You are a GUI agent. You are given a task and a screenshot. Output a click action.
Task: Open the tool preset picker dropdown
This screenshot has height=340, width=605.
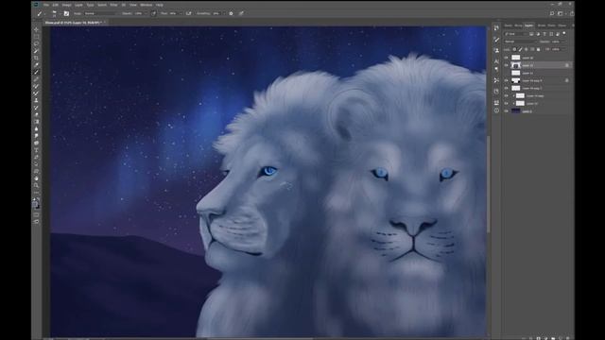point(41,13)
